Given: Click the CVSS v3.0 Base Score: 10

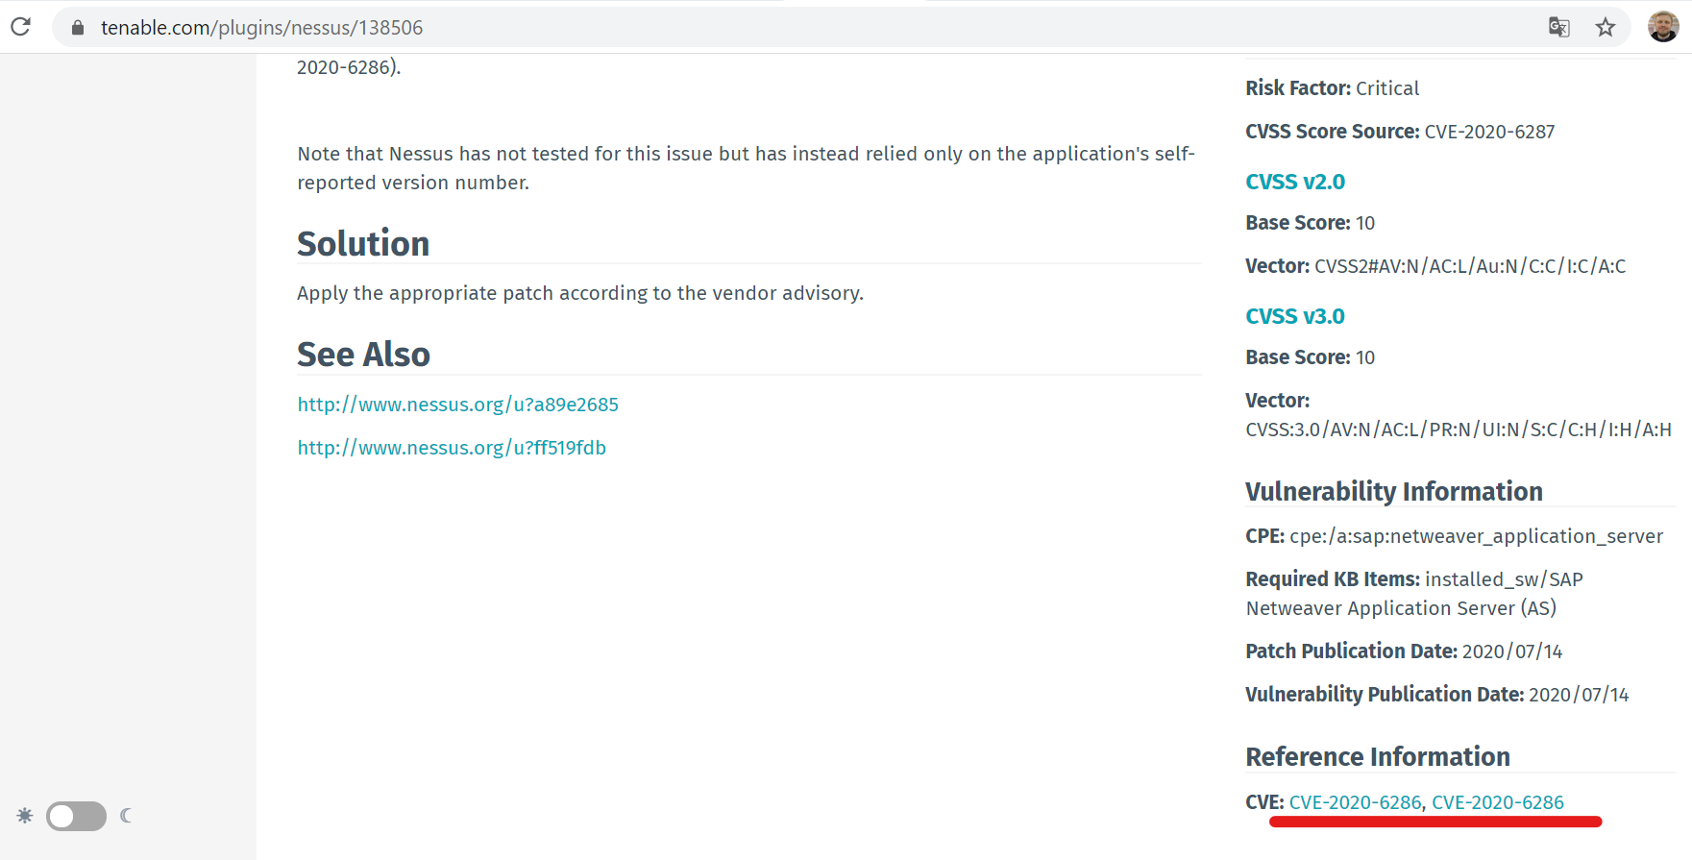Looking at the screenshot, I should [x=1310, y=357].
